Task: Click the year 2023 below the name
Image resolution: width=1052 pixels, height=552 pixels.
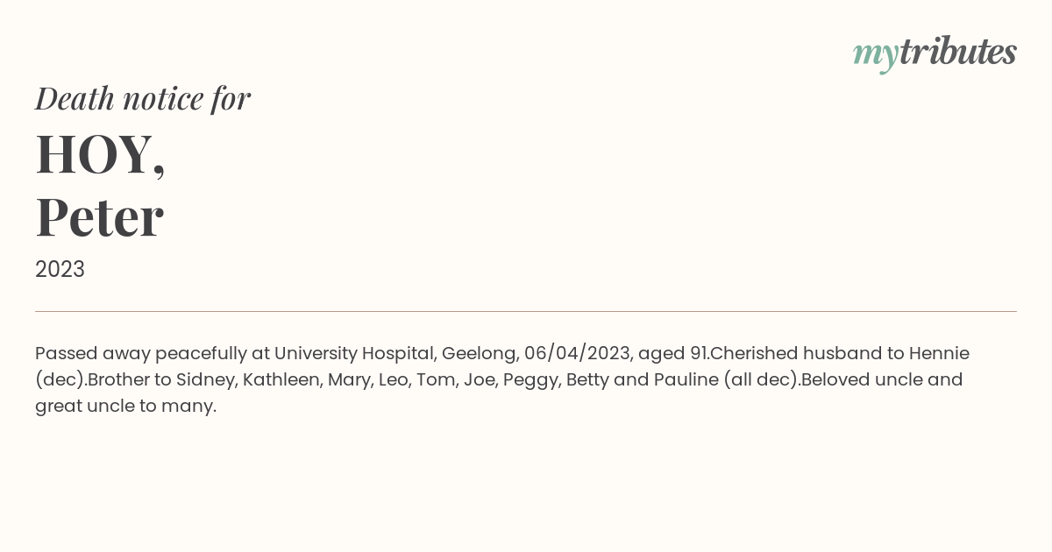Action: (x=60, y=270)
